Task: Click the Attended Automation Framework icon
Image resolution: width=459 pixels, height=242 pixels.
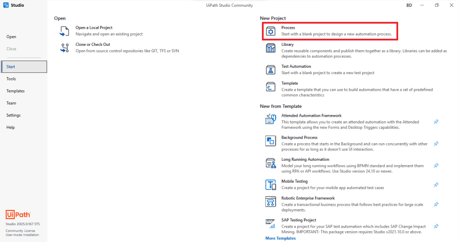Action: (270, 119)
